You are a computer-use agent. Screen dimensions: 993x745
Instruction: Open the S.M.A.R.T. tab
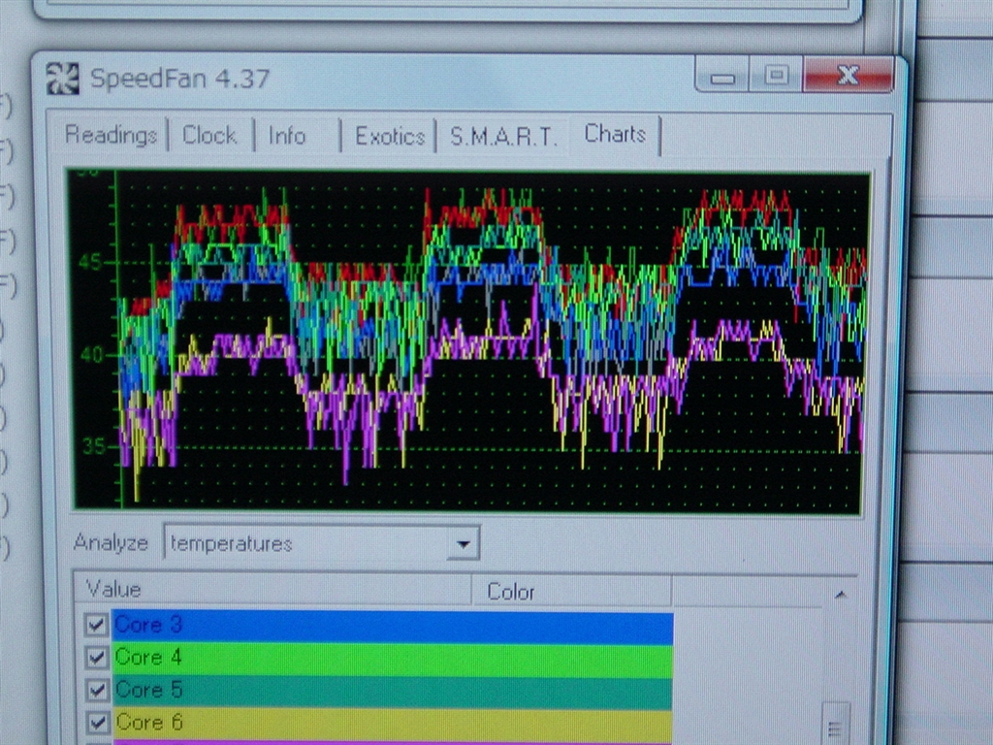point(504,137)
